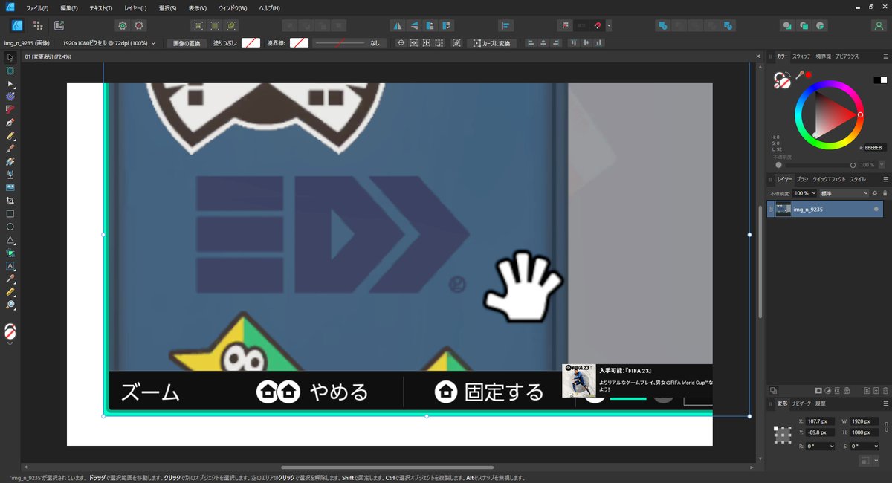The image size is (892, 483).
Task: Switch to the スウォッチ tab
Action: 801,56
